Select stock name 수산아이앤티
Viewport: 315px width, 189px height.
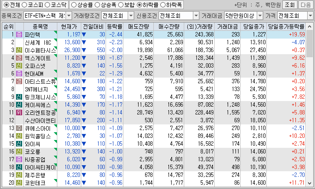[x=40, y=121]
